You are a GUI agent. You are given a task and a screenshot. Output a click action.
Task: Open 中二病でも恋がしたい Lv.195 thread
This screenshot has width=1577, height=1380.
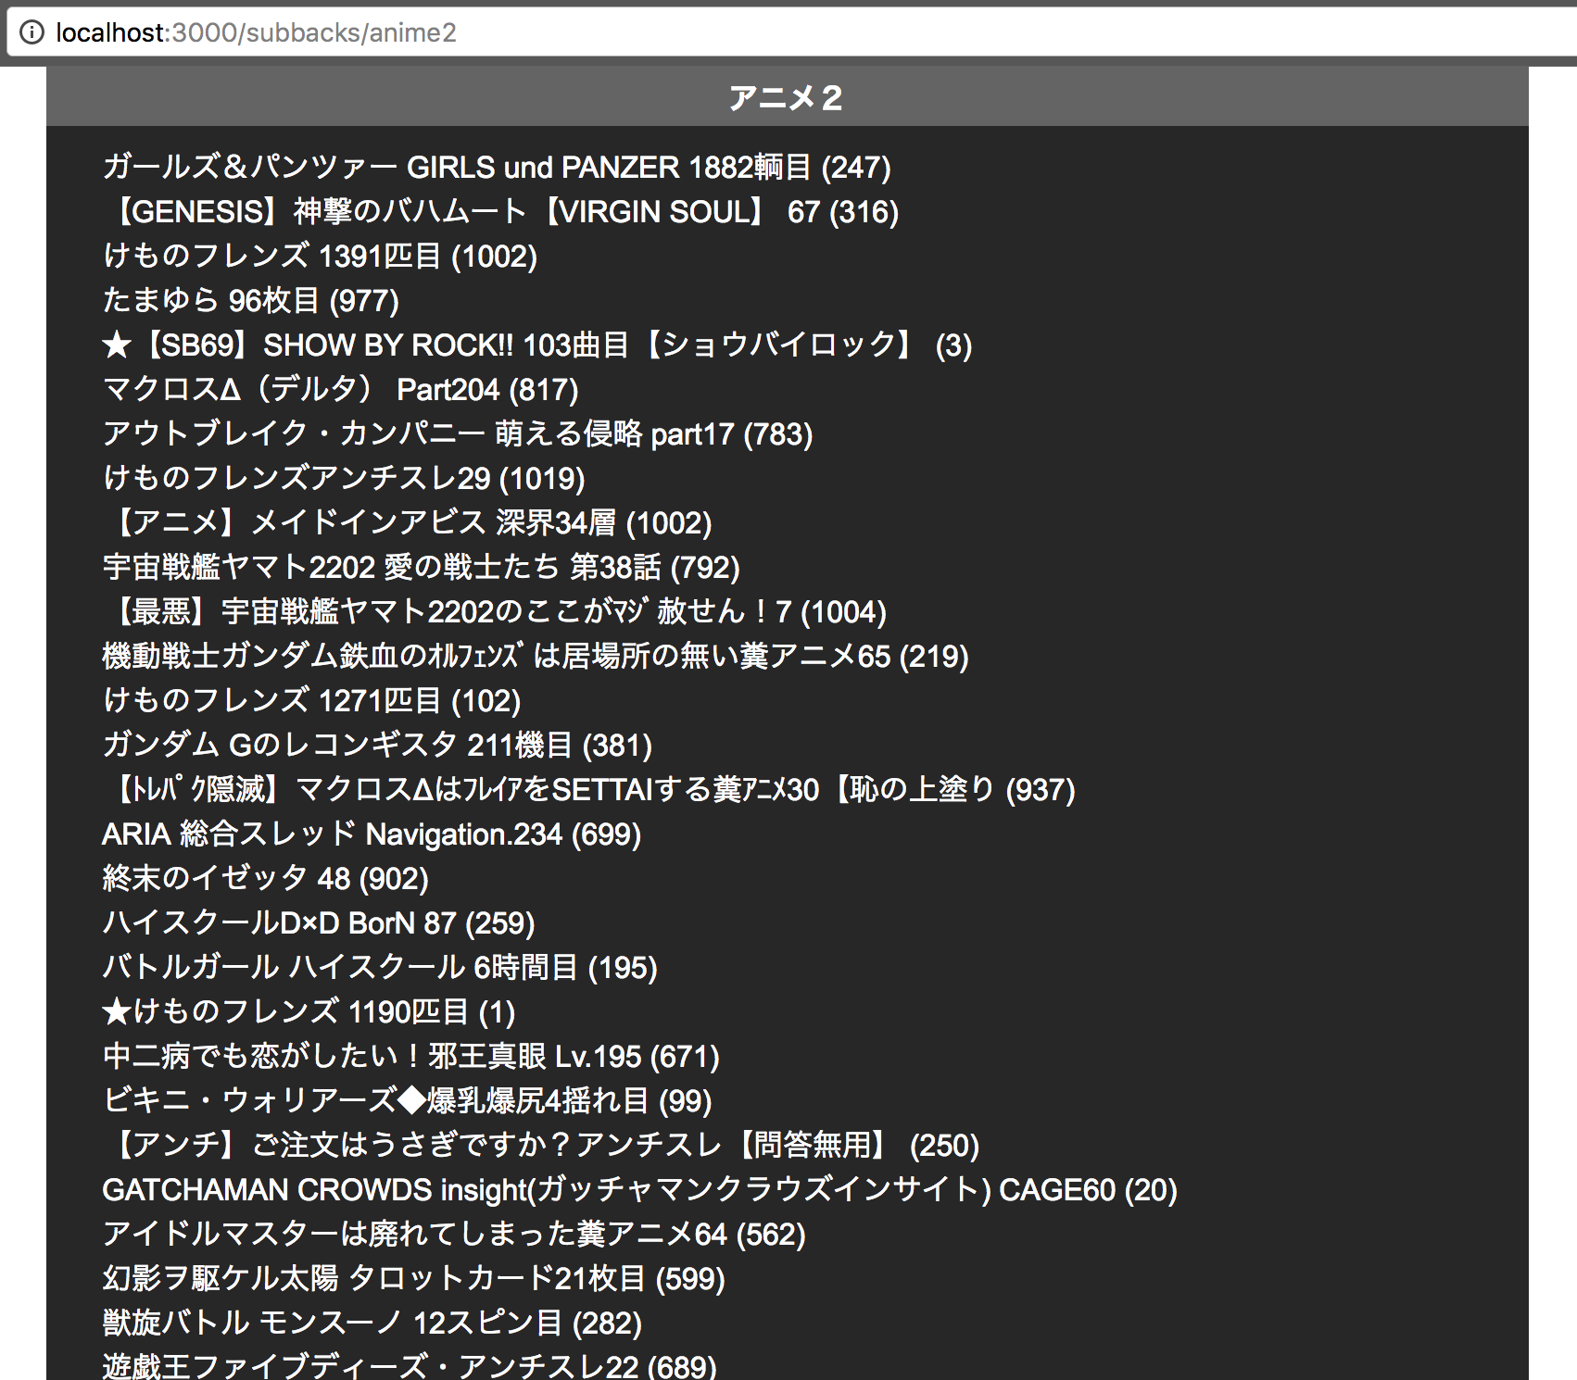pos(411,1056)
